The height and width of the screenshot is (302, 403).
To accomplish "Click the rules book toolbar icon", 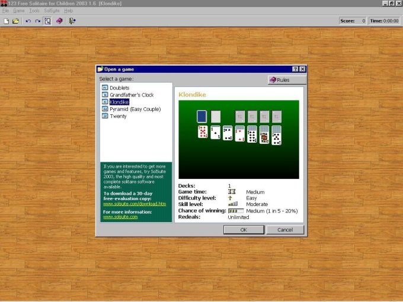I will 59,21.
